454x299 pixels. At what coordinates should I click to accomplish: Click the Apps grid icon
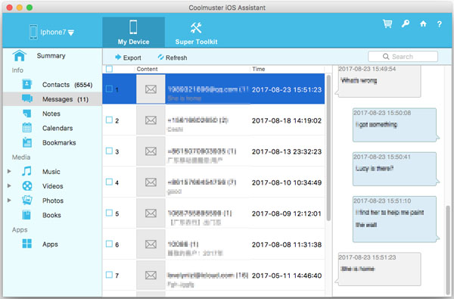click(27, 244)
